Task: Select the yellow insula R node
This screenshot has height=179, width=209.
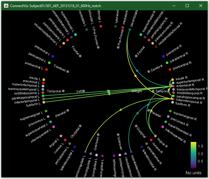Action: [172, 80]
